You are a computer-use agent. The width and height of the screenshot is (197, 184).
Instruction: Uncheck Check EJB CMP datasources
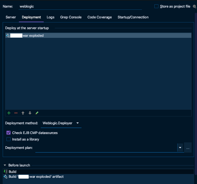tap(8, 133)
